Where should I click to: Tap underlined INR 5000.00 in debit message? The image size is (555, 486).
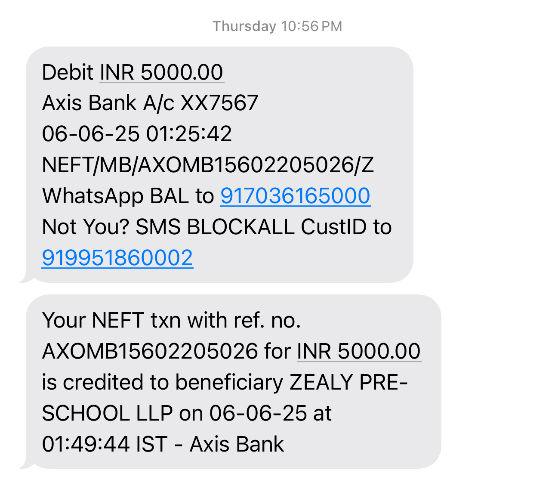[x=162, y=72]
